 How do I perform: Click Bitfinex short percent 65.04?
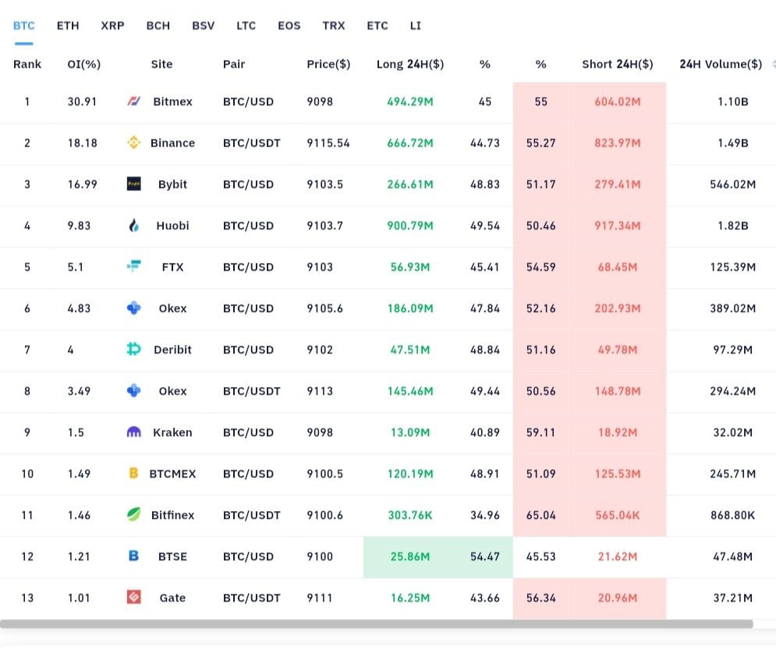[x=541, y=515]
